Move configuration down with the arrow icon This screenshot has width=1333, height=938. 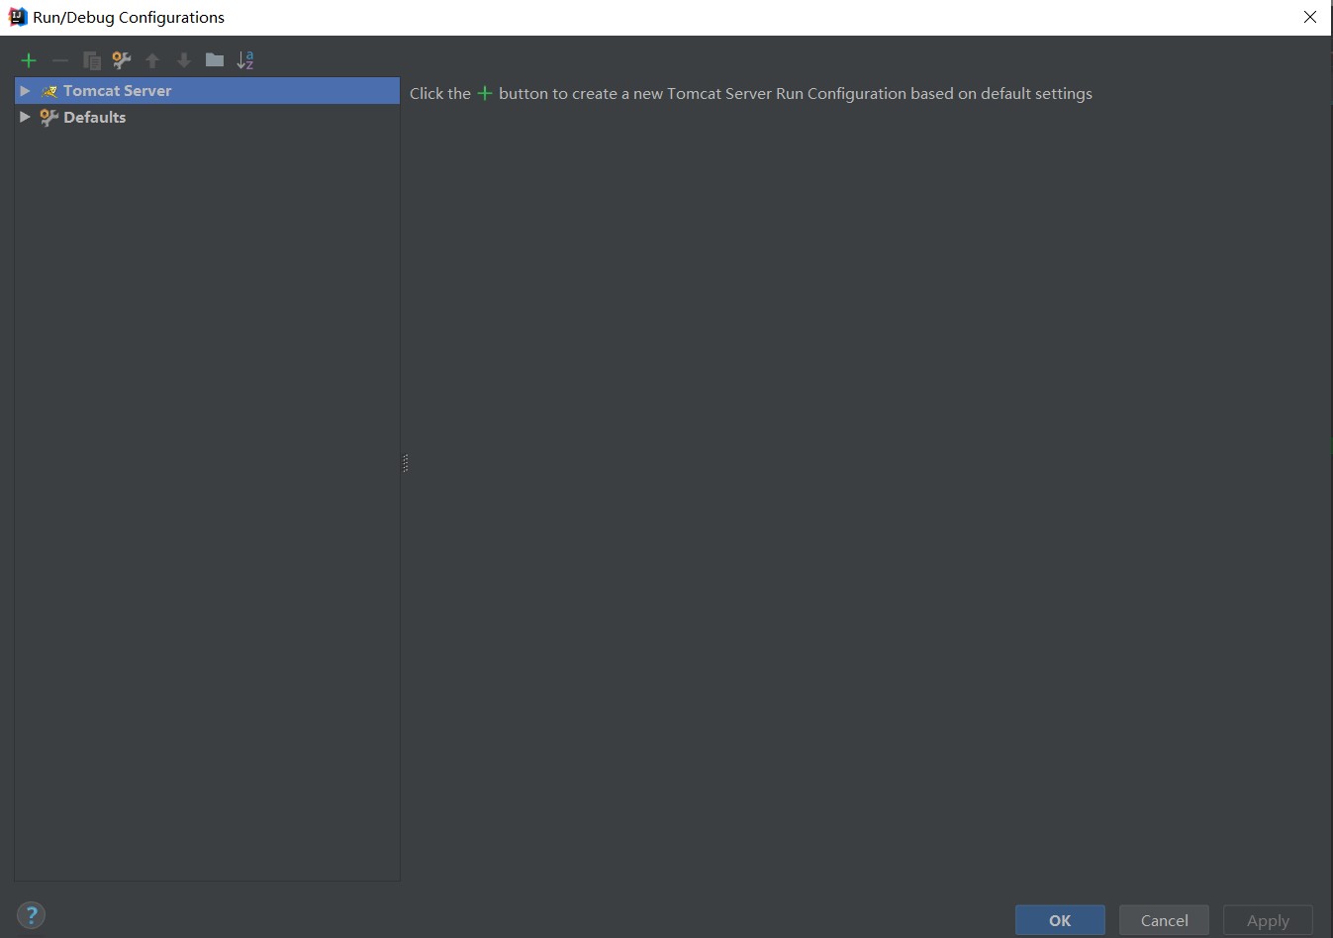pyautogui.click(x=184, y=60)
